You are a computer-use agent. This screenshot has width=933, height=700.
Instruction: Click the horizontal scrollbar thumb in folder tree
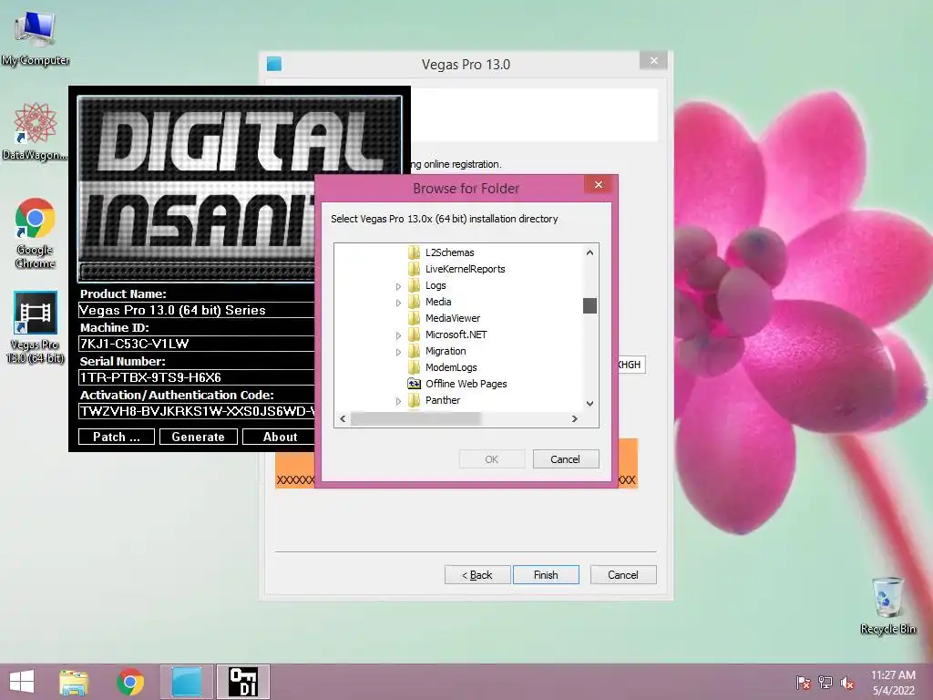[415, 419]
